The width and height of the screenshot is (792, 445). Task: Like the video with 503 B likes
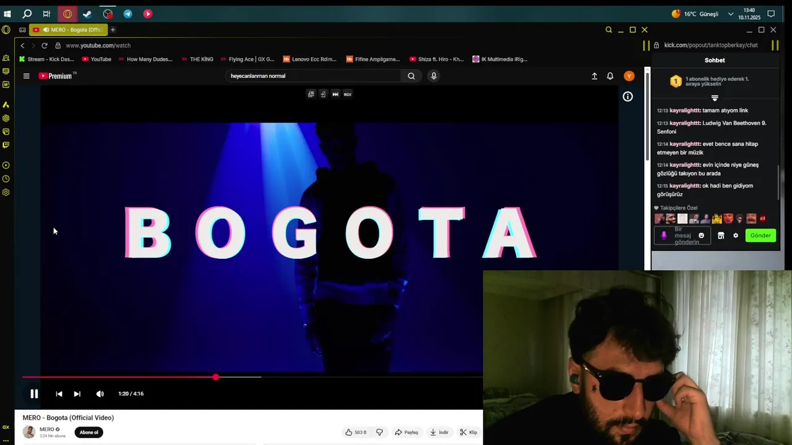coord(356,432)
